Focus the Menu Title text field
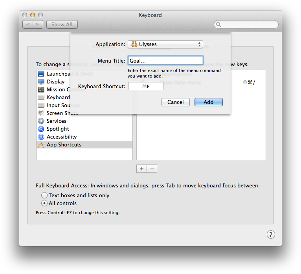The image size is (301, 274). [165, 61]
